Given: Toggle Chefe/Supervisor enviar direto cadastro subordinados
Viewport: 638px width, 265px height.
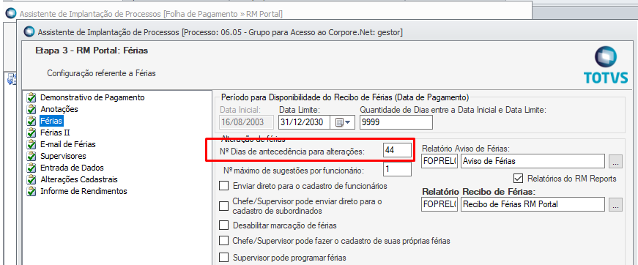Looking at the screenshot, I should pos(224,206).
